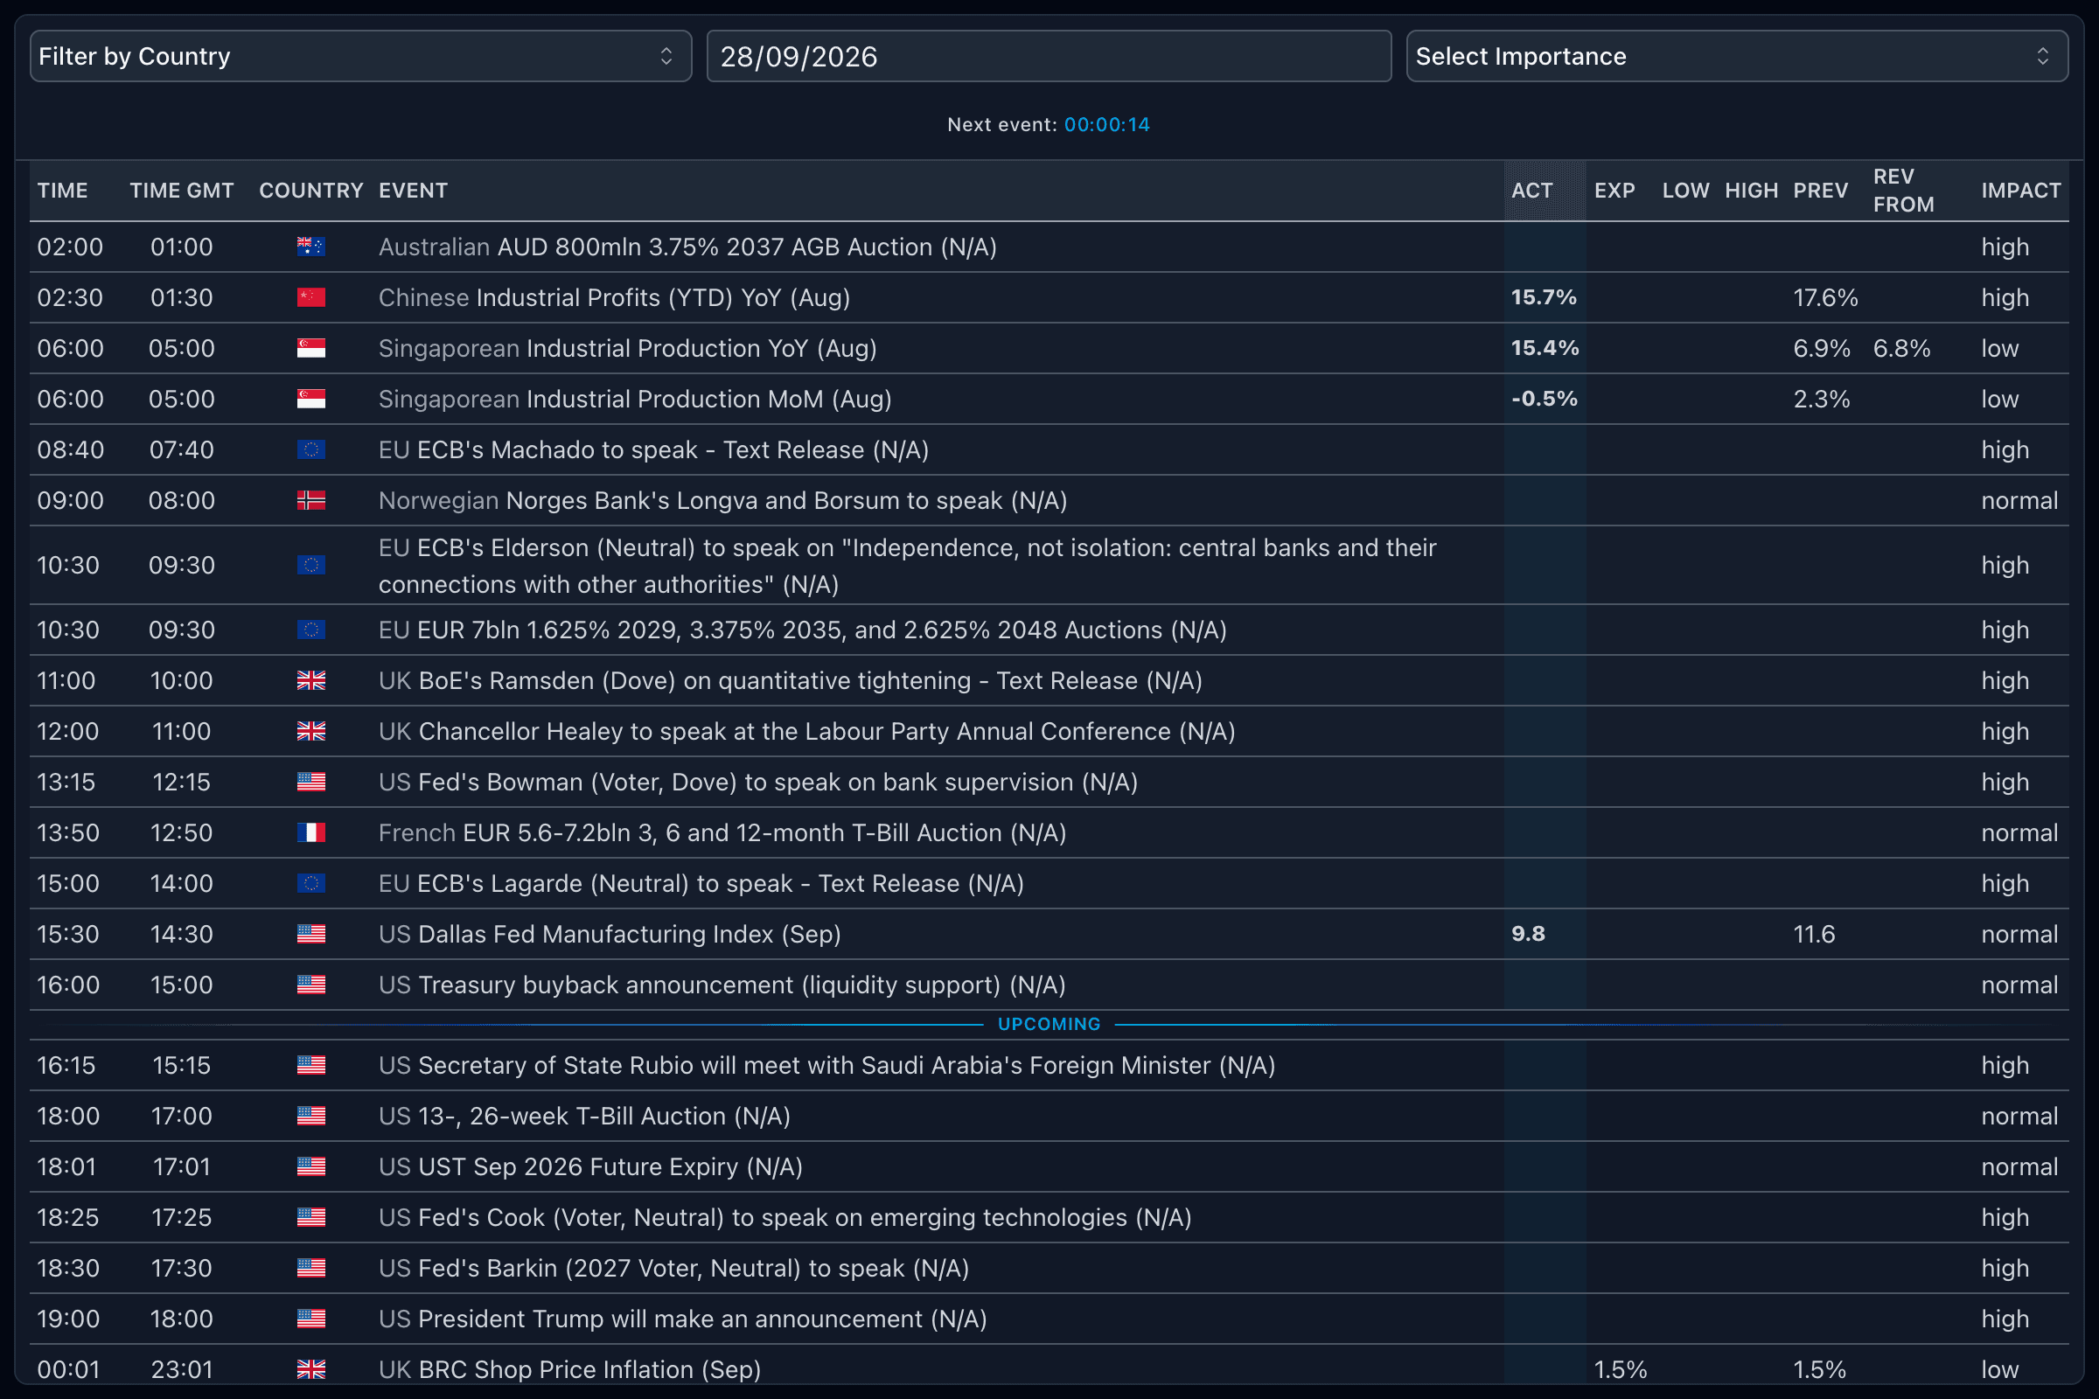Click the UPCOMING section divider label
The width and height of the screenshot is (2099, 1399).
[x=1049, y=1024]
